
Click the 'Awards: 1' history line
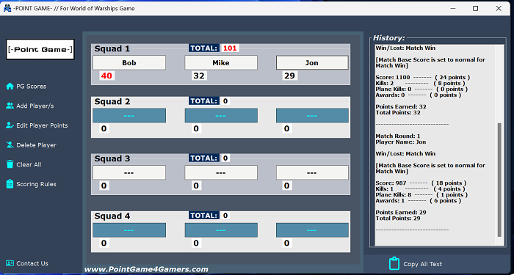click(x=419, y=201)
